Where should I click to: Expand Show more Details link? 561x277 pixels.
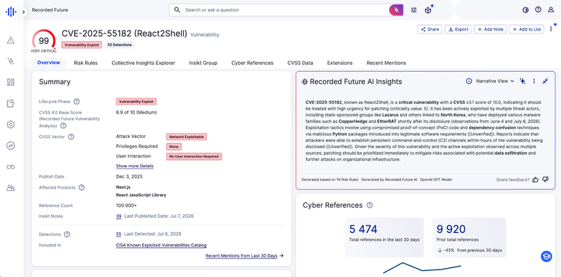coord(135,166)
